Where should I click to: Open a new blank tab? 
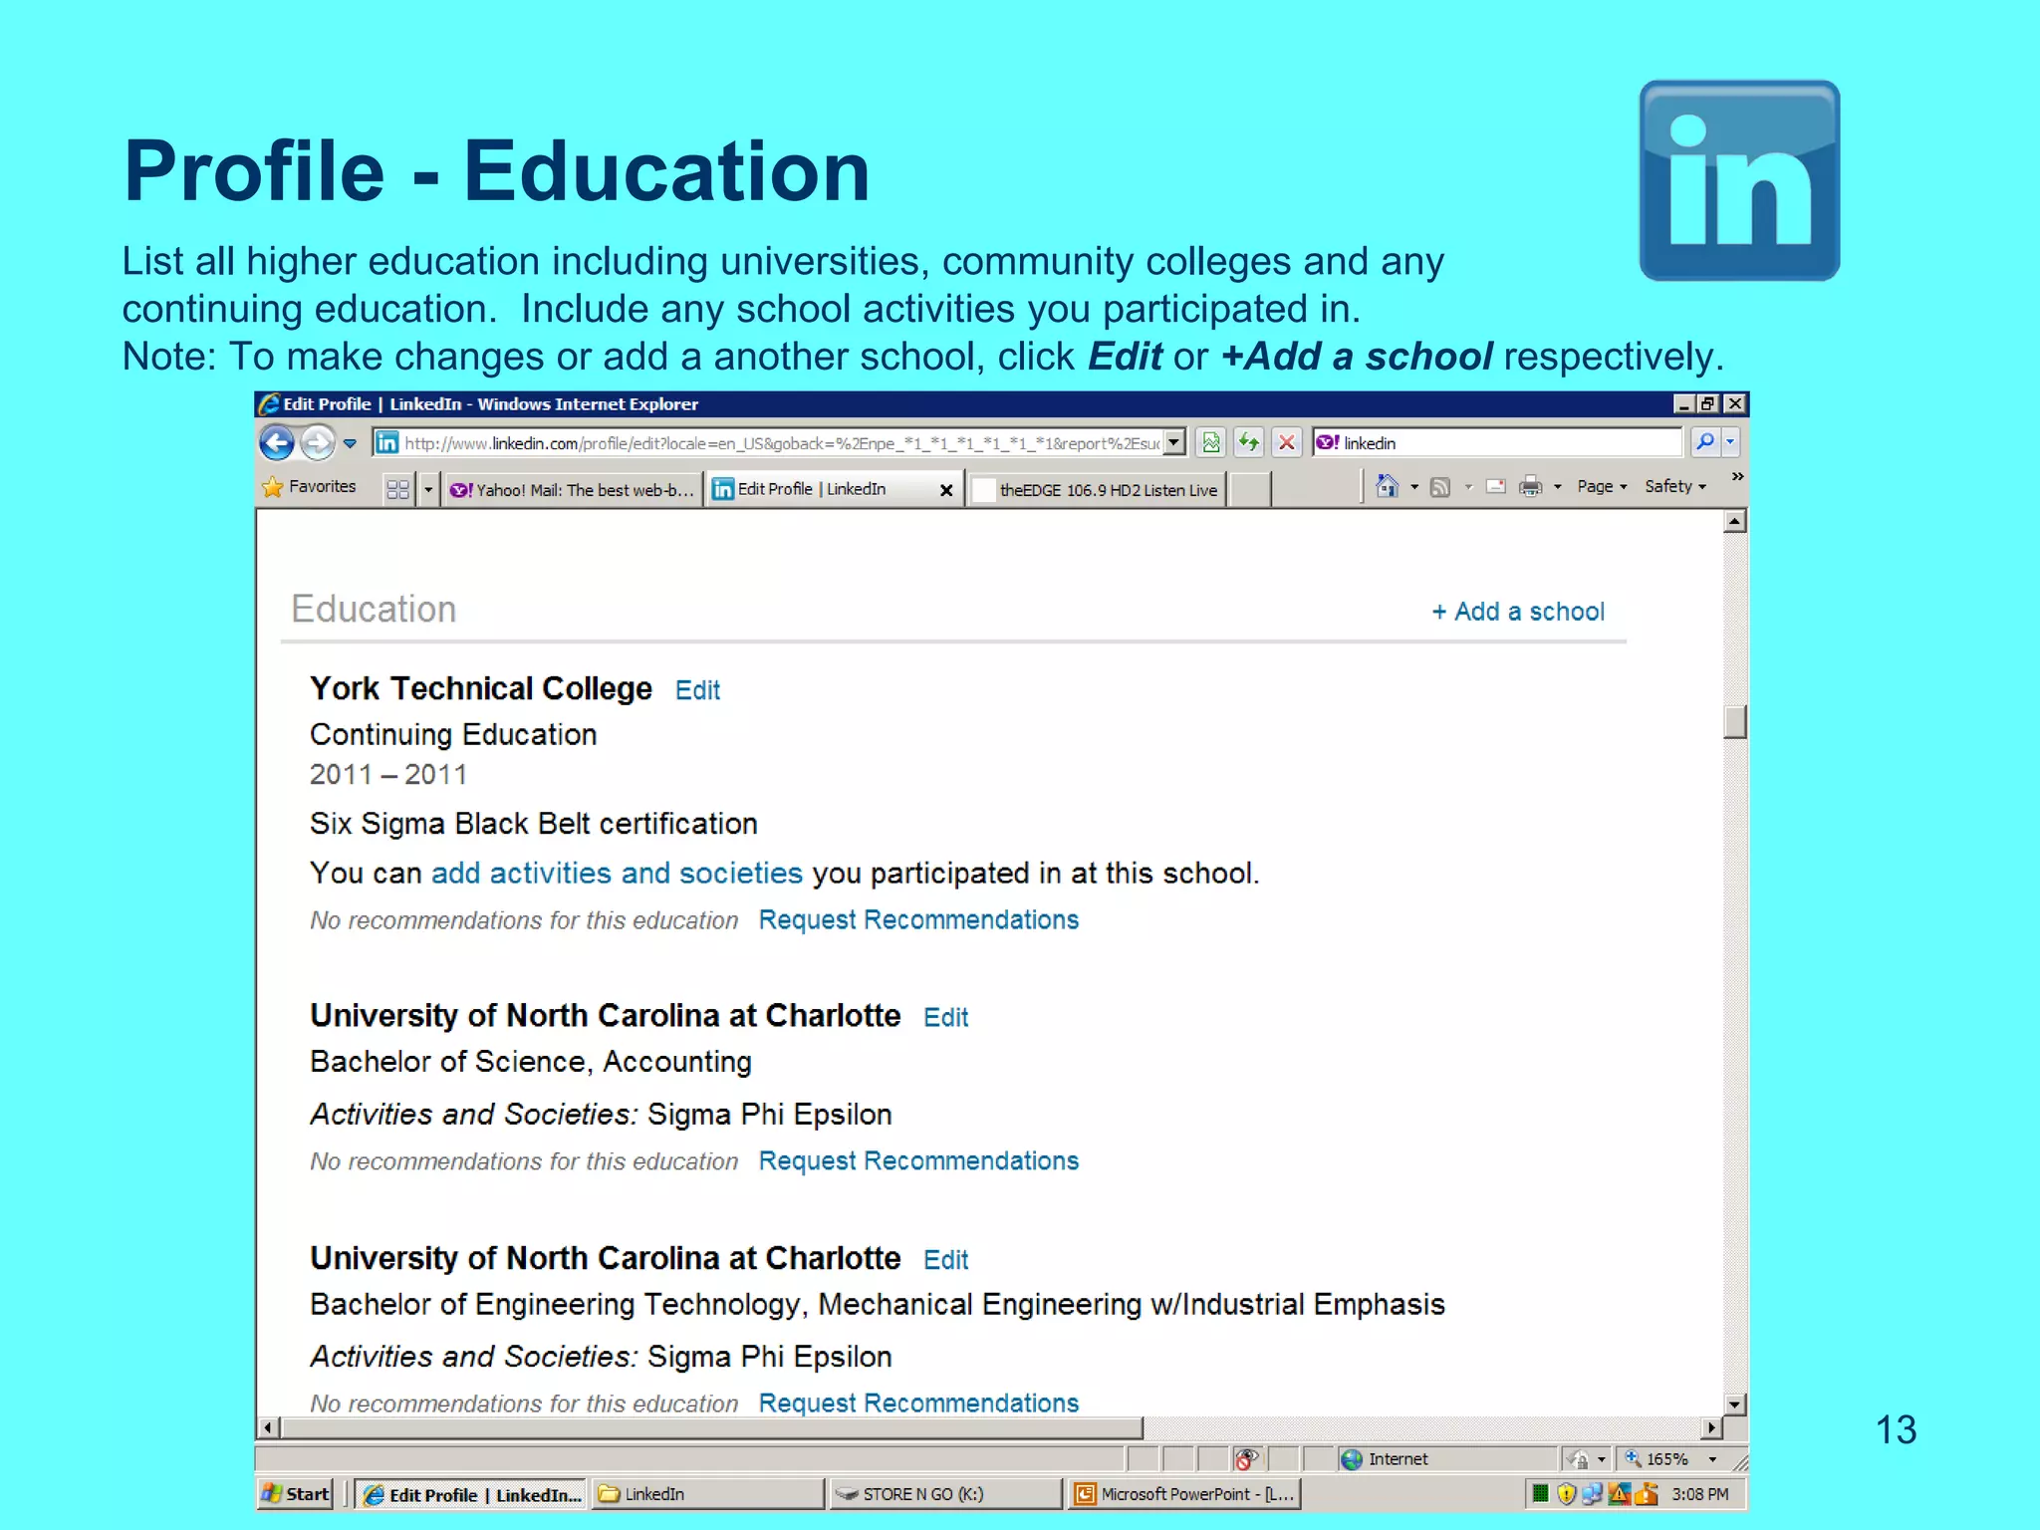point(1249,490)
